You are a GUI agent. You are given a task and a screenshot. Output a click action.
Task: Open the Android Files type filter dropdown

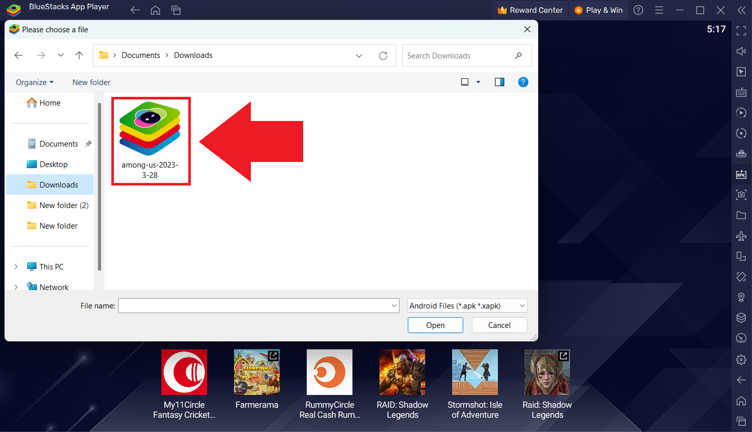tap(467, 306)
